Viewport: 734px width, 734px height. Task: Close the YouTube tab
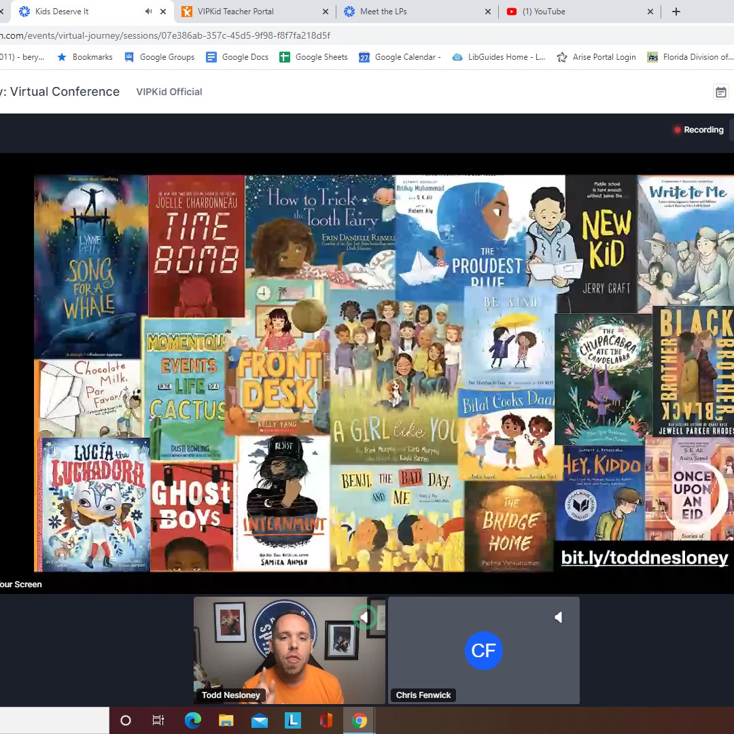click(650, 12)
